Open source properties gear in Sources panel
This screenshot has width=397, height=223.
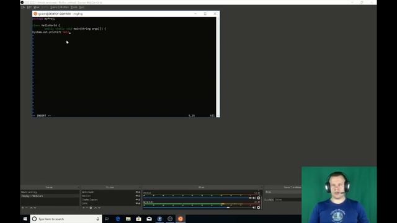click(91, 208)
